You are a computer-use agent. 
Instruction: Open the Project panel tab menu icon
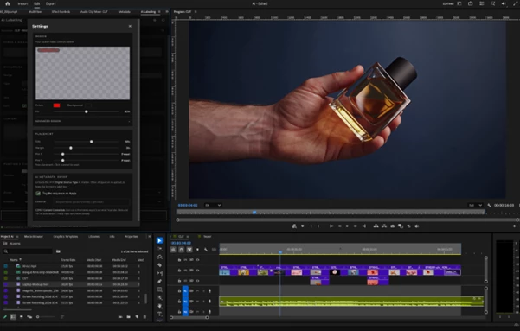[x=17, y=236]
